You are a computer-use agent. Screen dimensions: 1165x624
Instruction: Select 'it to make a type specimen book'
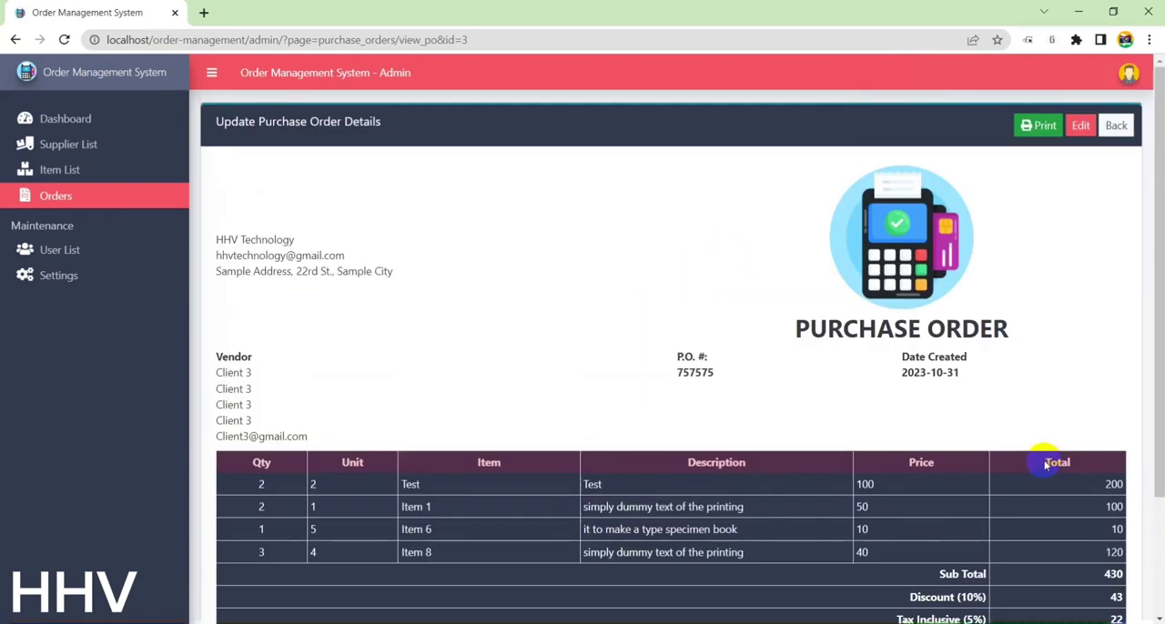(x=660, y=529)
